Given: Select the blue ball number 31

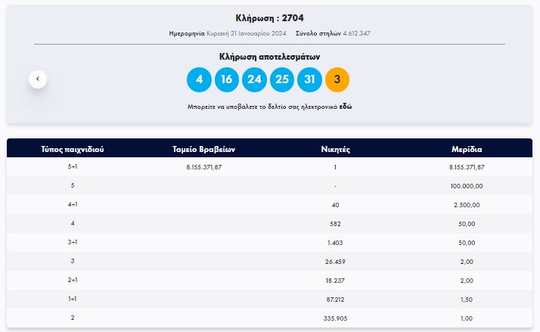Looking at the screenshot, I should 309,79.
